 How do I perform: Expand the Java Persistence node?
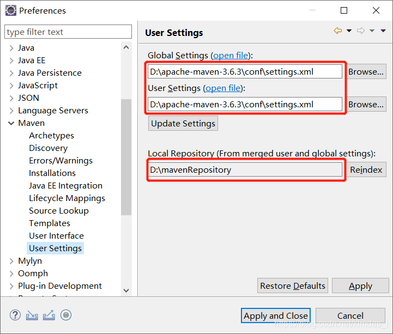pyautogui.click(x=11, y=73)
